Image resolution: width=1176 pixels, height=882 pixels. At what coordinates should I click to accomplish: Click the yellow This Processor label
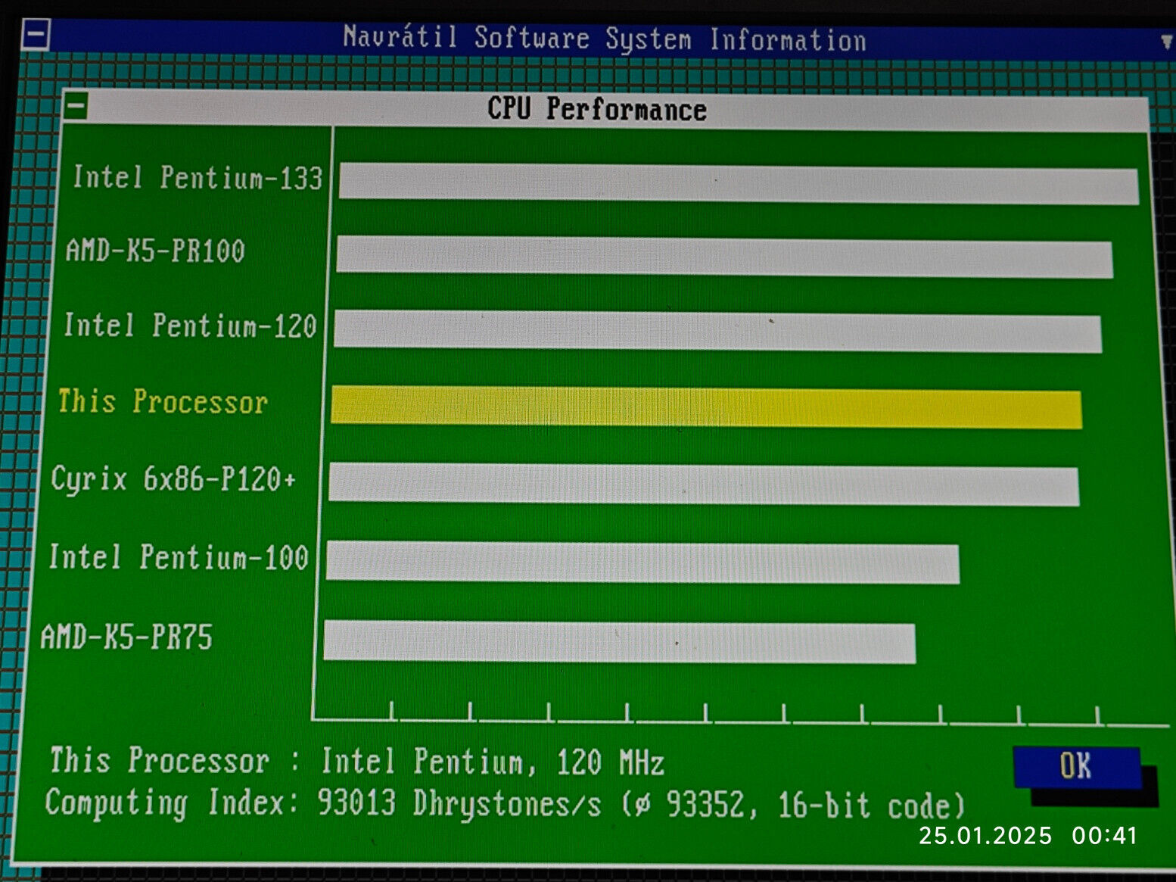[163, 401]
